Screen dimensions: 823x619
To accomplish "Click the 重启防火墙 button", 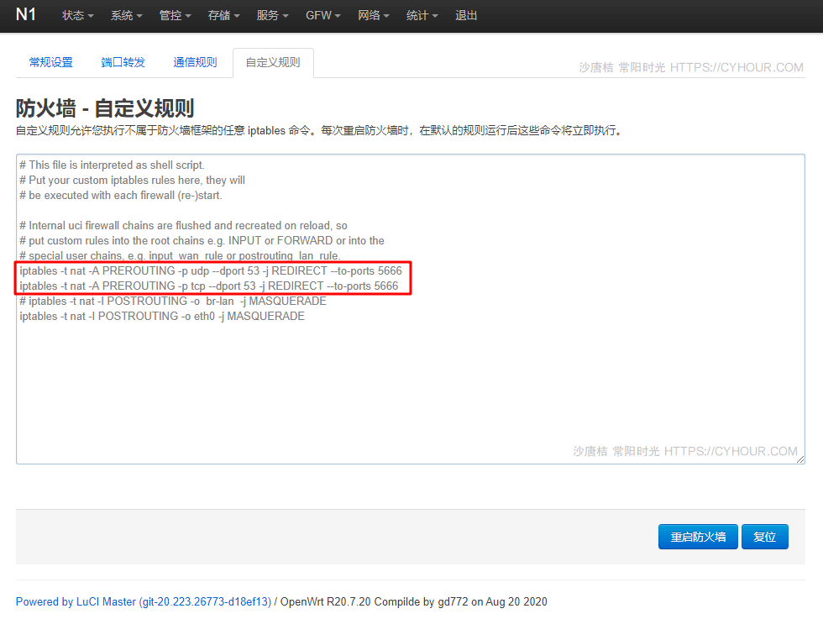I will click(x=698, y=537).
